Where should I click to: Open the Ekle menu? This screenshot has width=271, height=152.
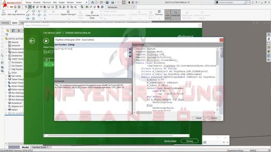point(55,3)
